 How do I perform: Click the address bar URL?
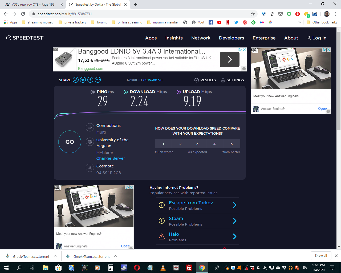(65, 14)
